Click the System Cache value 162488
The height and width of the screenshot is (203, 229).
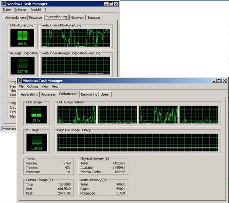click(x=120, y=172)
